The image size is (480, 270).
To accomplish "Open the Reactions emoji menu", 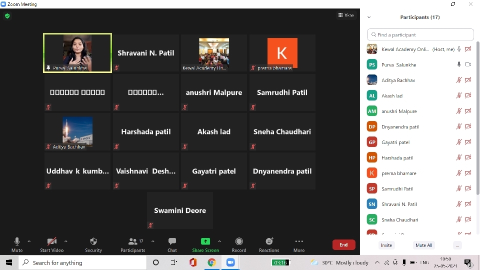I will click(269, 242).
